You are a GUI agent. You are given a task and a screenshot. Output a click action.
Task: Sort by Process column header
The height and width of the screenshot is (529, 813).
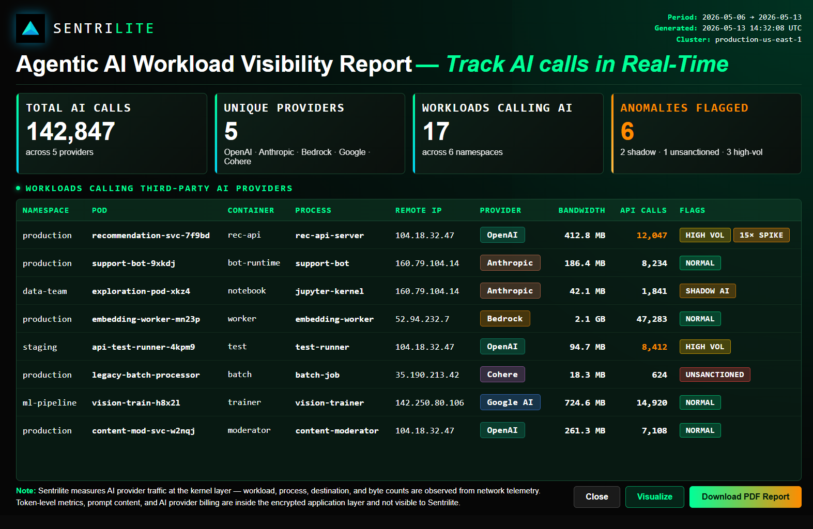[x=313, y=210]
